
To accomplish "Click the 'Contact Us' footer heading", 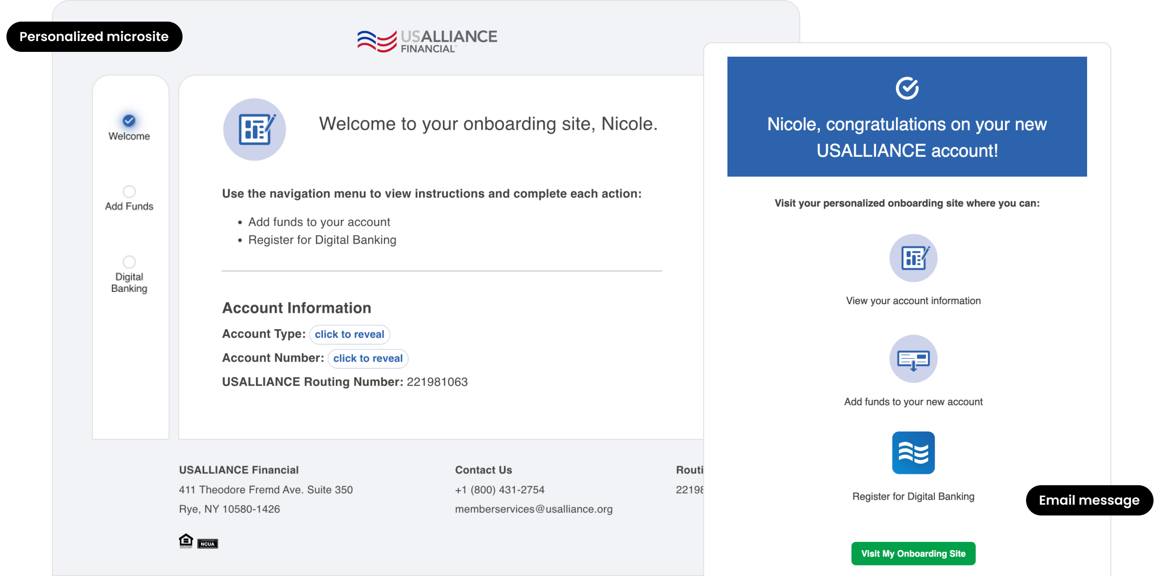I will pyautogui.click(x=483, y=470).
